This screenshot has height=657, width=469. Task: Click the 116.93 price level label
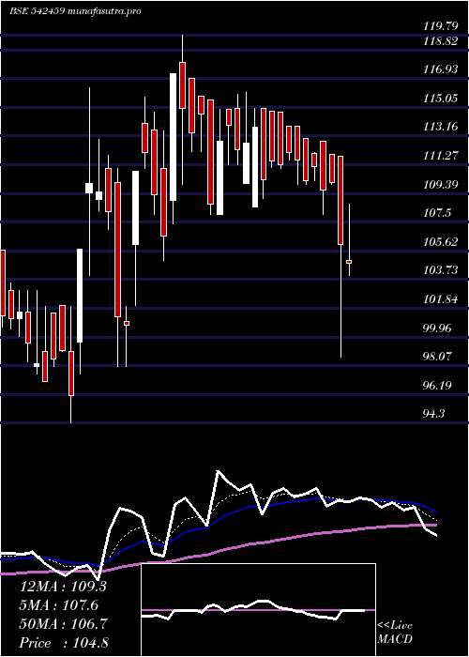pyautogui.click(x=441, y=69)
